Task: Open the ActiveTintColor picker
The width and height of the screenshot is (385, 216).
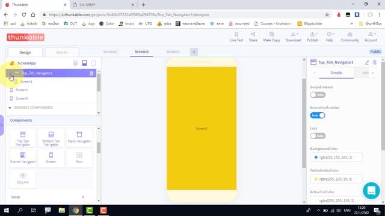Action: (x=336, y=200)
